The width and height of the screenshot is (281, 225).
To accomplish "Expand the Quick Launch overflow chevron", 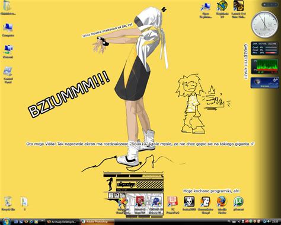I will (x=42, y=221).
